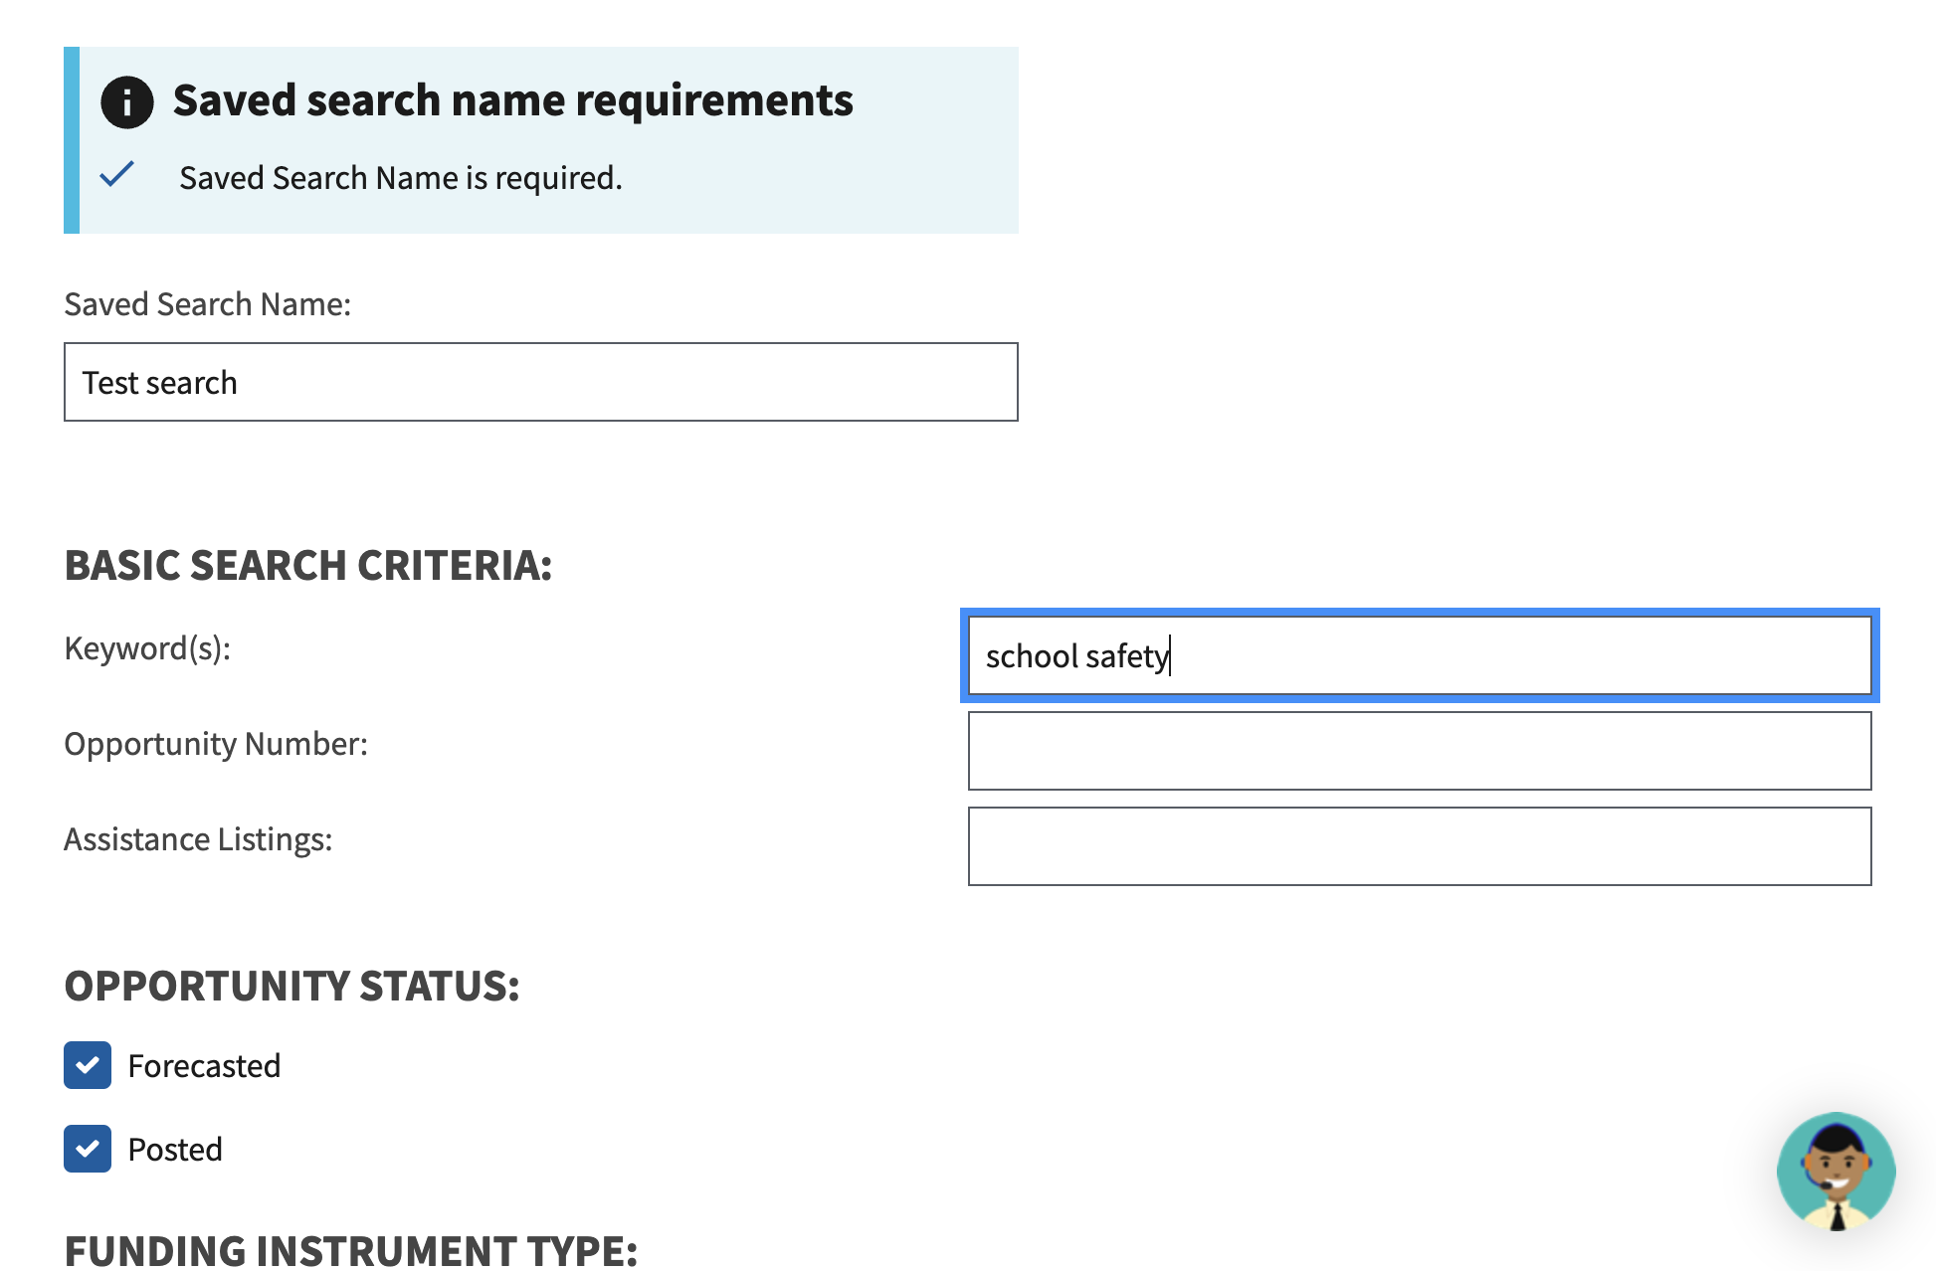Image resolution: width=1936 pixels, height=1271 pixels.
Task: Click the FUNDING INSTRUMENT TYPE heading
Action: pos(351,1250)
